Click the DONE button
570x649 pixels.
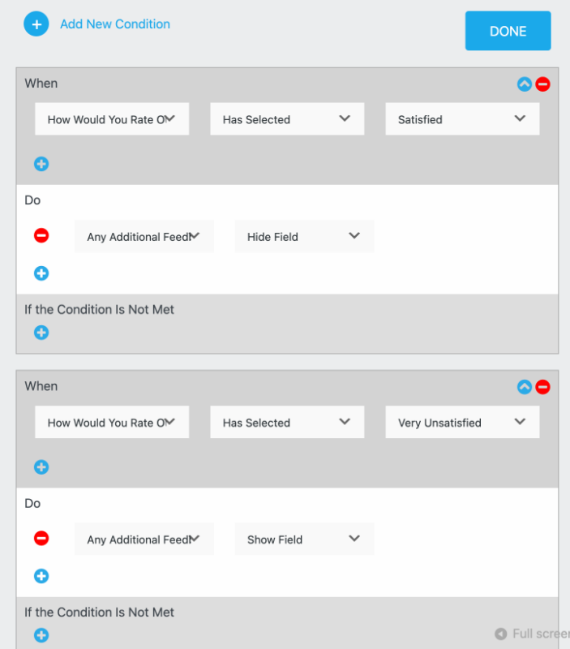(x=508, y=31)
